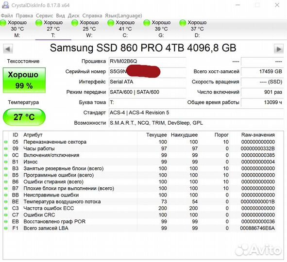Image resolution: width=287 pixels, height=262 pixels.
Task: Switch to disk D: at 37 °C
Action: [x=197, y=29]
